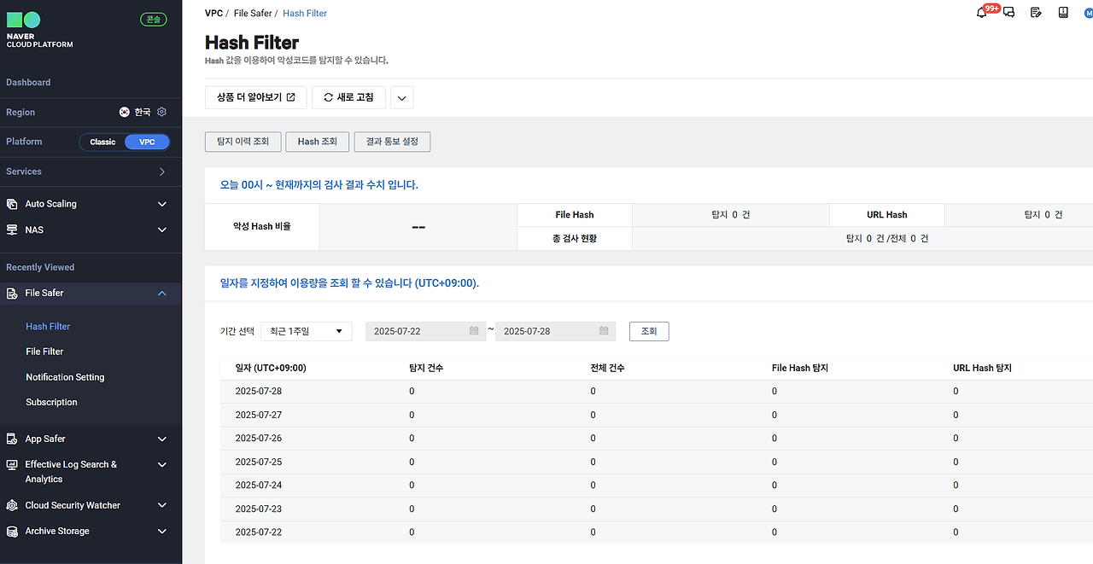Click the 2025-07-28 table row date
Image resolution: width=1093 pixels, height=564 pixels.
click(x=258, y=392)
